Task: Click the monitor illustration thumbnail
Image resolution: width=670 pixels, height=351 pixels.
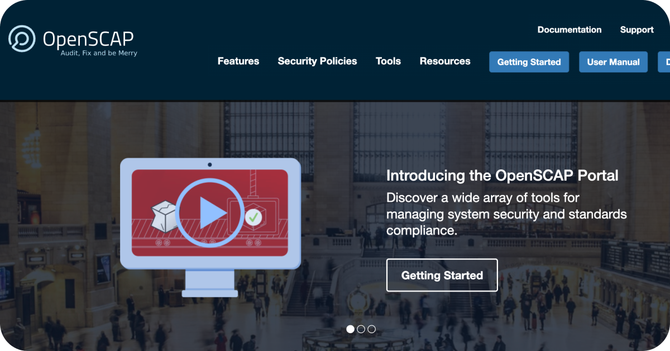Action: coord(210,227)
